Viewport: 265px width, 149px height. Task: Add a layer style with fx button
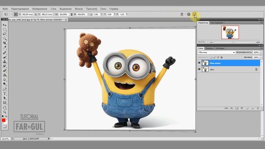(231, 108)
